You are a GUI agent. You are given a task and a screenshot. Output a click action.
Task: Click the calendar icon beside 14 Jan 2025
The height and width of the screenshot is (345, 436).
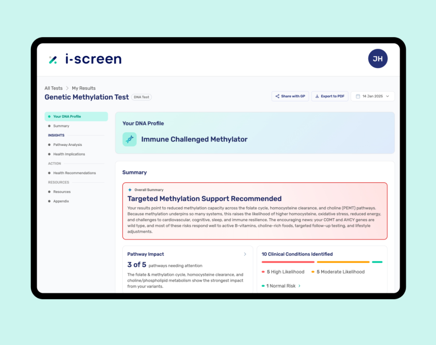pyautogui.click(x=358, y=96)
